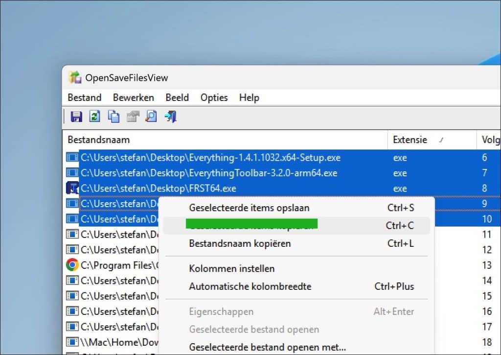Sort by the Extensie column header
501x355 pixels.
pyautogui.click(x=432, y=140)
